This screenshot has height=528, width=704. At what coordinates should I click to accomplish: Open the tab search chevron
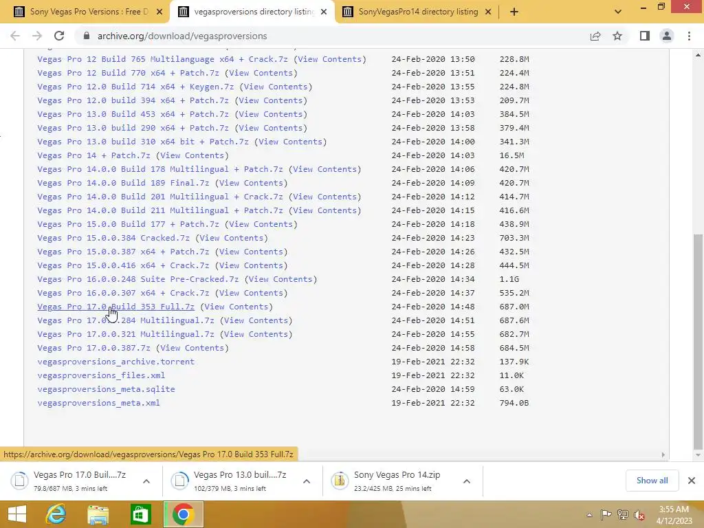[618, 12]
